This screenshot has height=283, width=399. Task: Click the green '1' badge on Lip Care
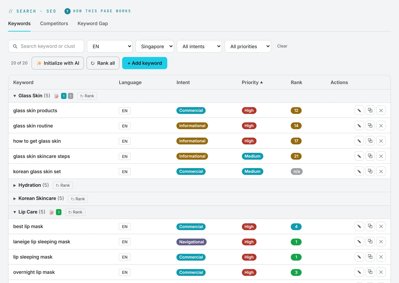coord(59,212)
